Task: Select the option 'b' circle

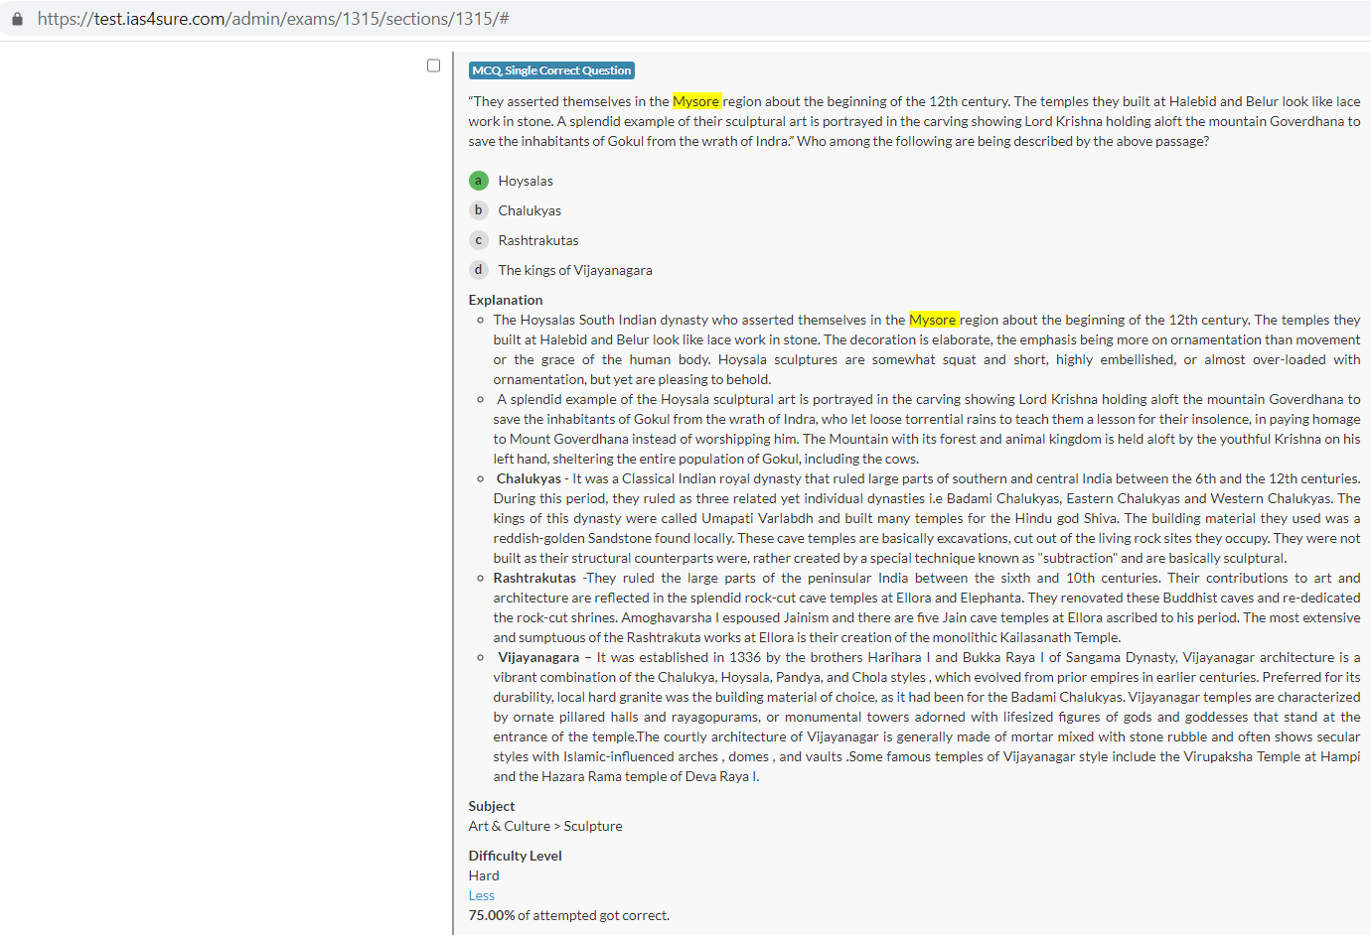Action: coord(478,210)
